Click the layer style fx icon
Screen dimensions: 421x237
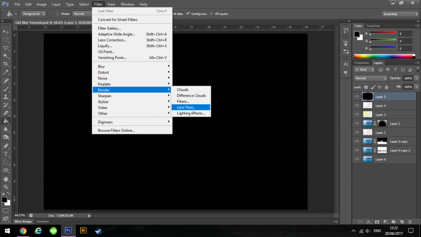click(x=368, y=222)
